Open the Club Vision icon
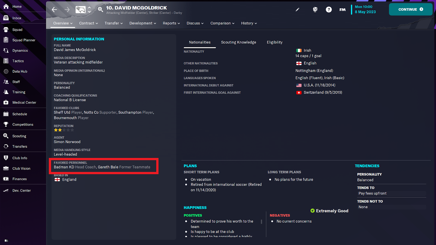The width and height of the screenshot is (436, 245). [x=6, y=169]
